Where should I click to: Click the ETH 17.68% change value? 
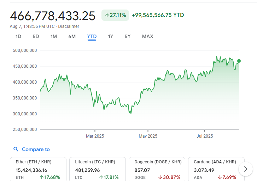[x=52, y=177]
